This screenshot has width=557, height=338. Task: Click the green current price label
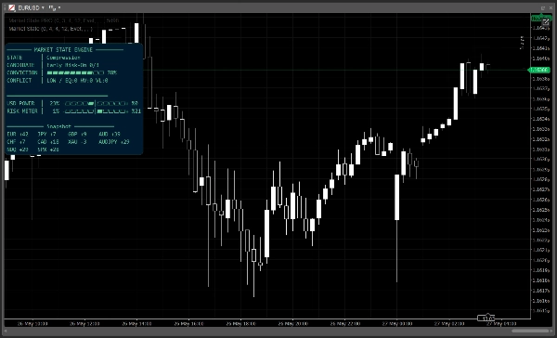point(539,70)
